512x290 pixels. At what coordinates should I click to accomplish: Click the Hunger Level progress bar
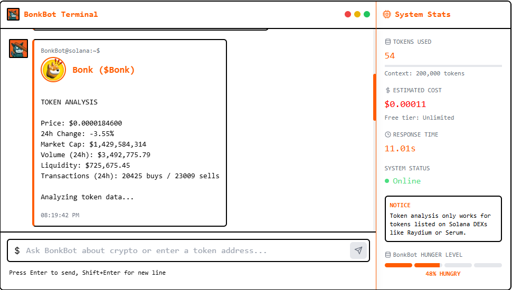(x=443, y=265)
